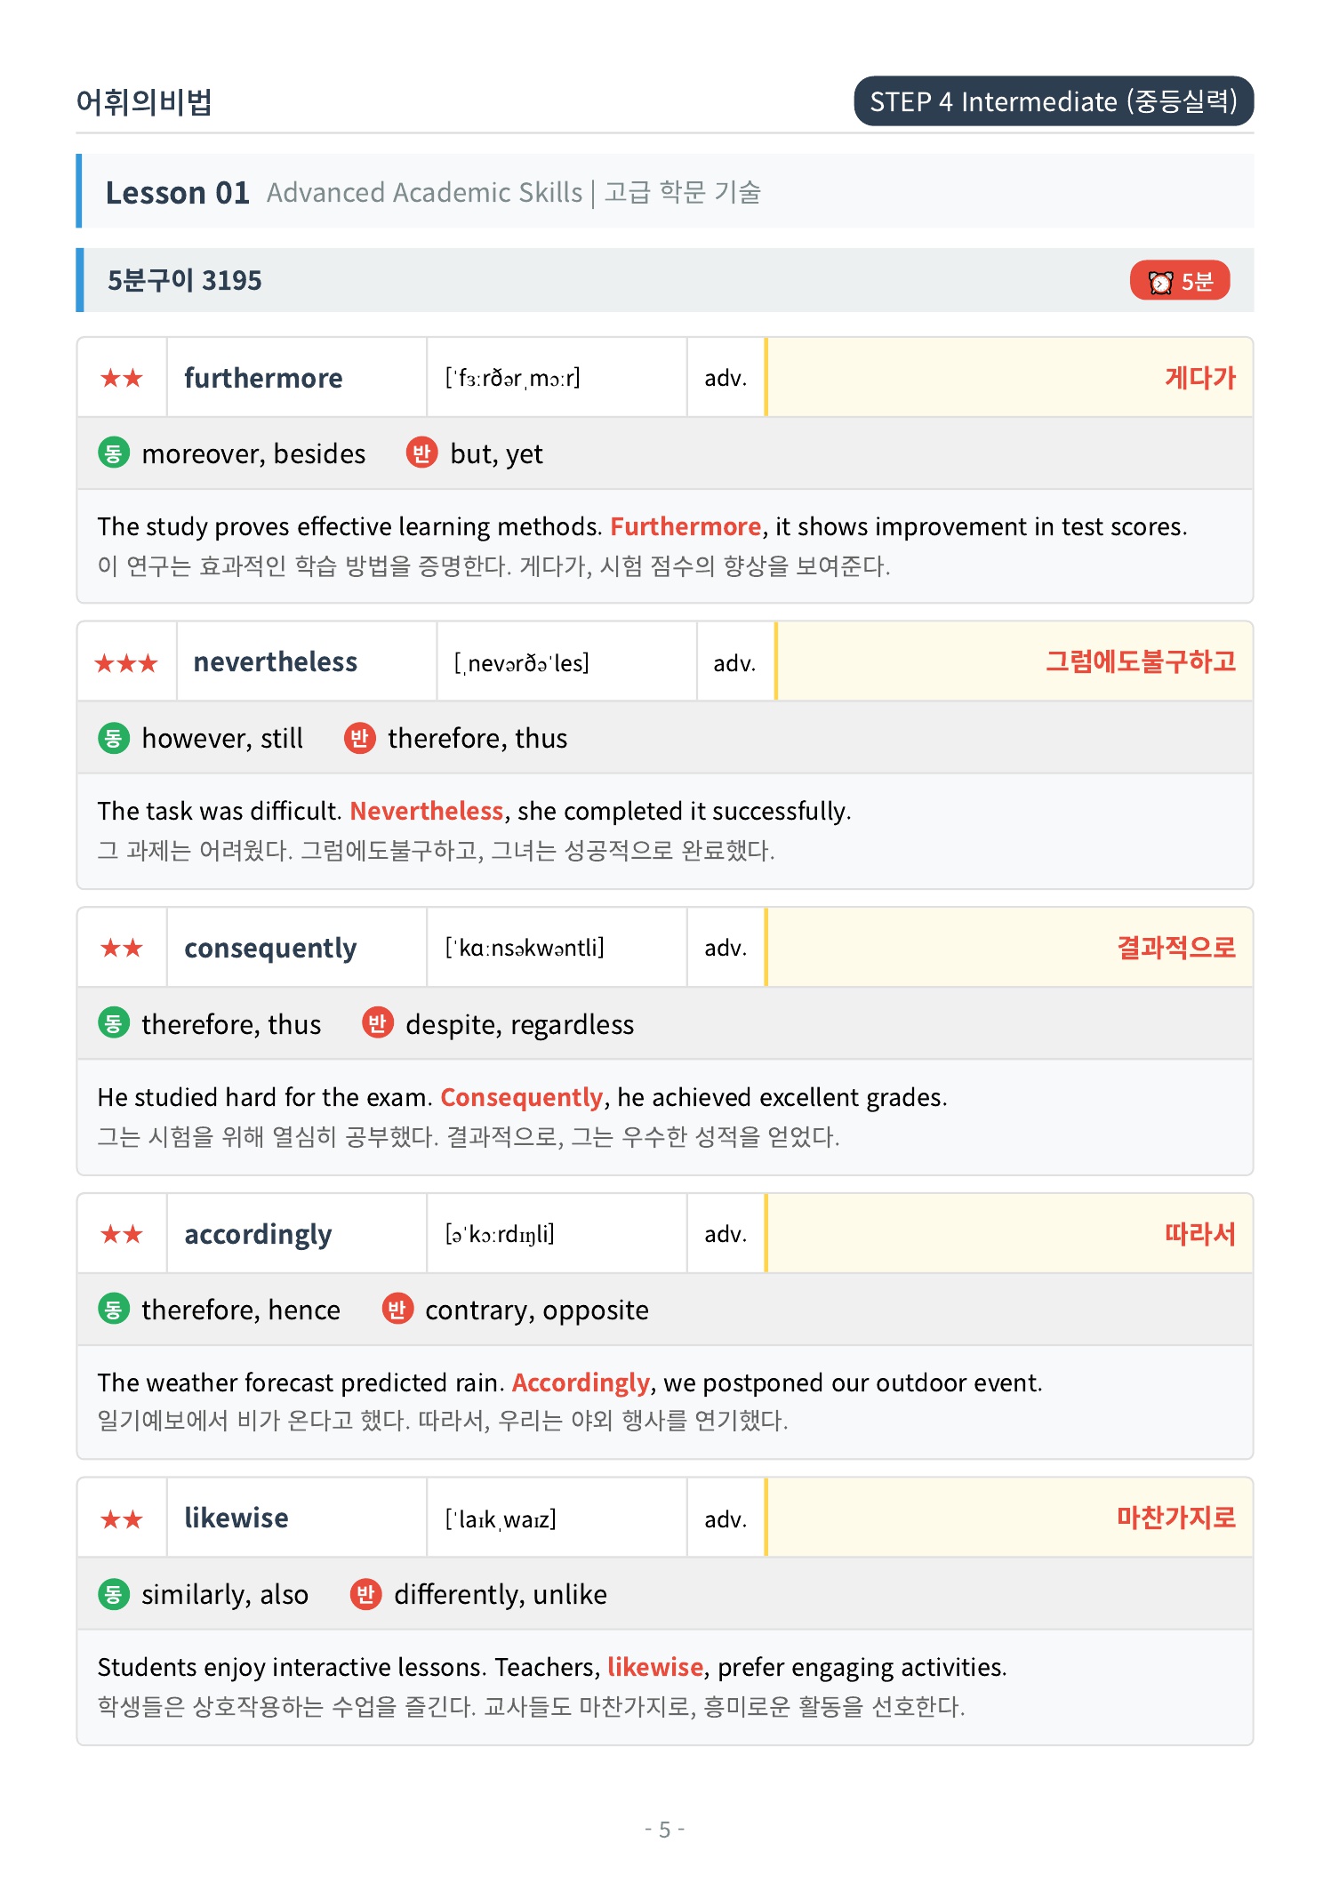The width and height of the screenshot is (1331, 1891).
Task: Click the red 5분 timer badge
Action: click(1180, 281)
